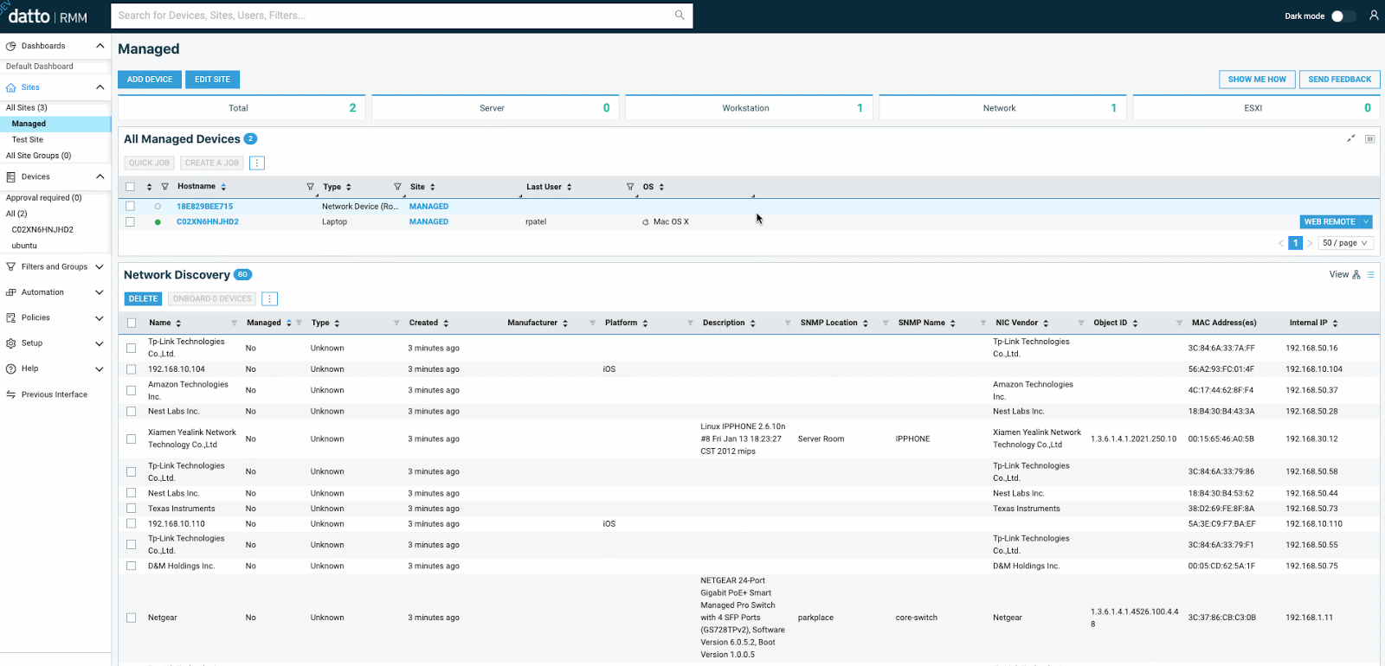The image size is (1385, 666).
Task: Sort Network Discovery by Manufacturer arrows
Action: [x=565, y=323]
